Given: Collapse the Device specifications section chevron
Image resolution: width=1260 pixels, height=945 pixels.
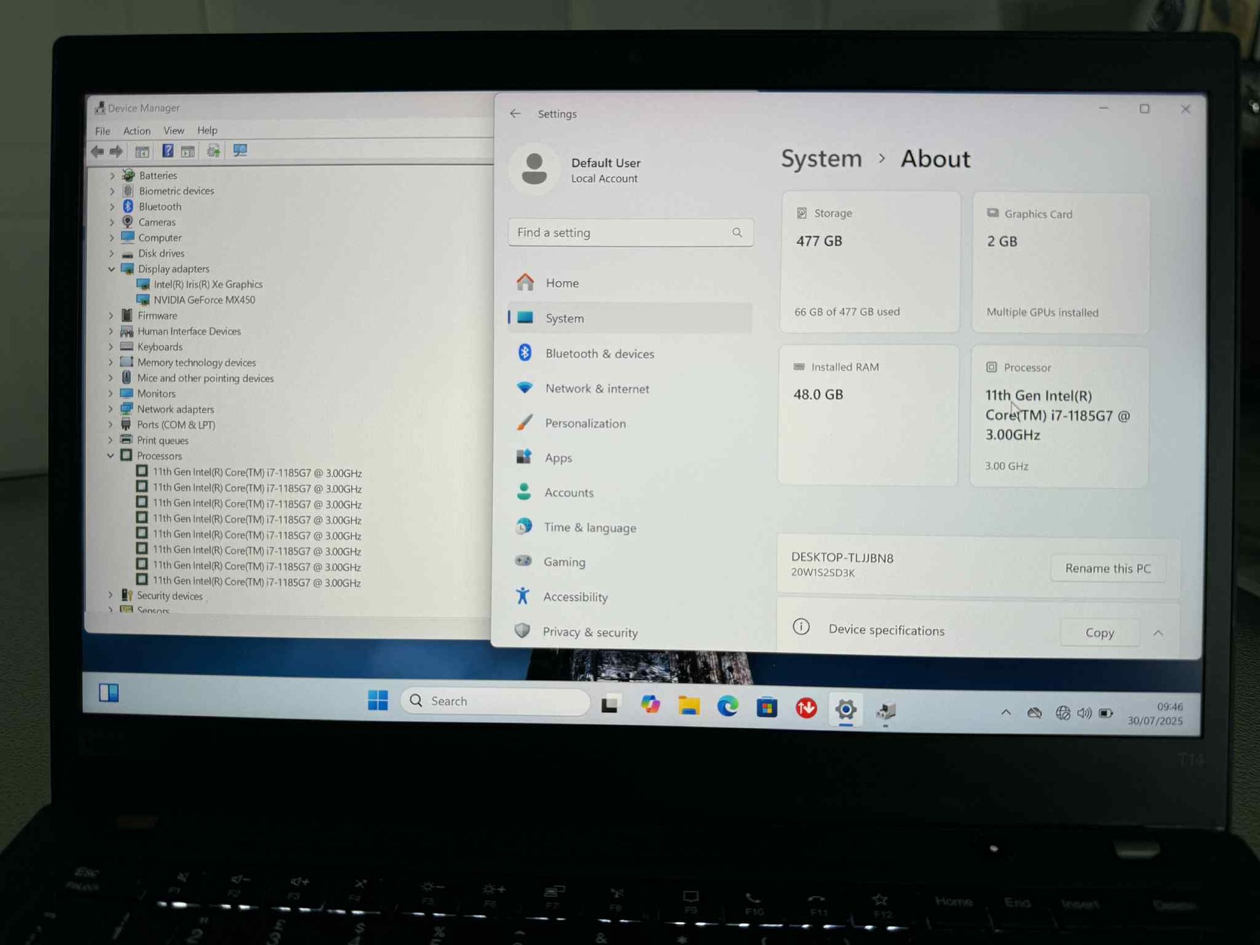Looking at the screenshot, I should (x=1158, y=633).
